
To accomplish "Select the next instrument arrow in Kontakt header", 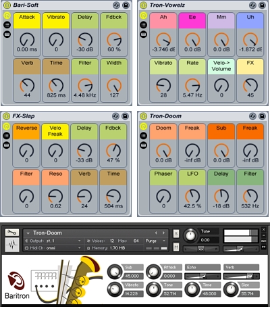I will click(163, 233).
